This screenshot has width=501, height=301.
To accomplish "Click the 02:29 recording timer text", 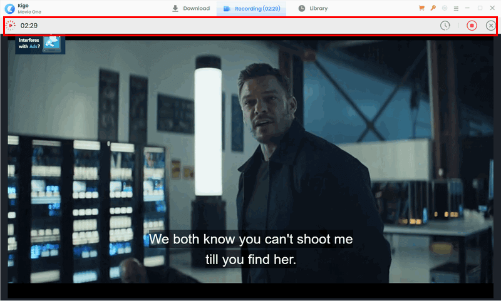I will [x=29, y=26].
